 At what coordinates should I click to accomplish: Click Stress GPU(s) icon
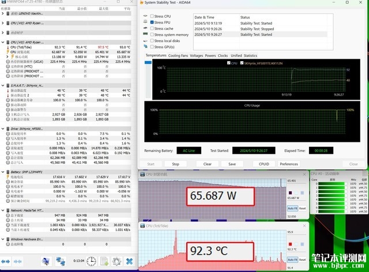pos(145,46)
